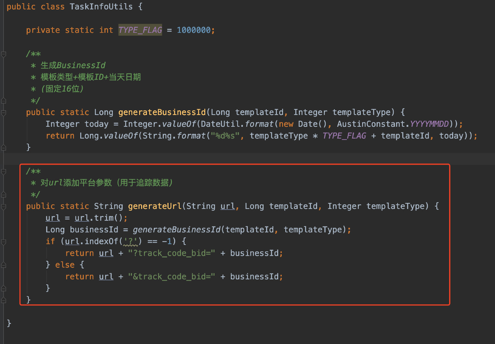Place cursor on class name TaskInfoUtils
Screen dimensions: 495x344
(101, 7)
